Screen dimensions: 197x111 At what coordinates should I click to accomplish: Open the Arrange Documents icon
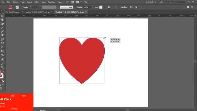click(78, 2)
